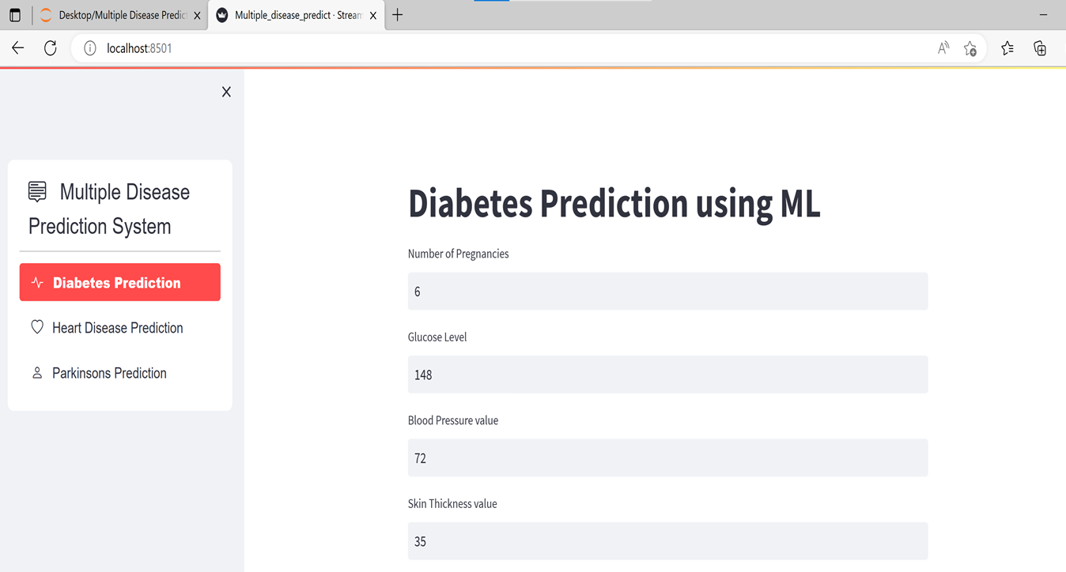Click the site information icon in address bar
The height and width of the screenshot is (572, 1066).
(90, 48)
